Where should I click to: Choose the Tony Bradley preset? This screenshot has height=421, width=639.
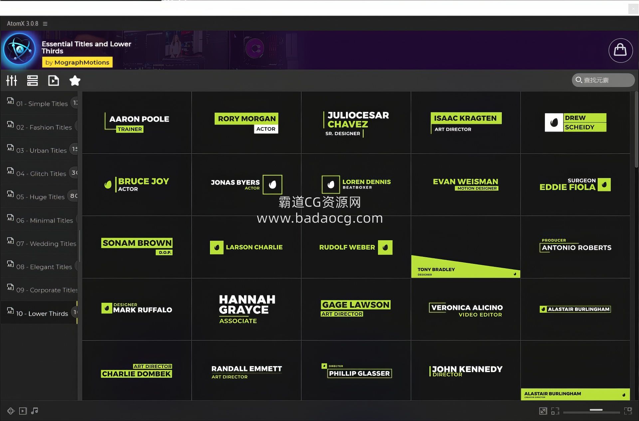tap(466, 247)
